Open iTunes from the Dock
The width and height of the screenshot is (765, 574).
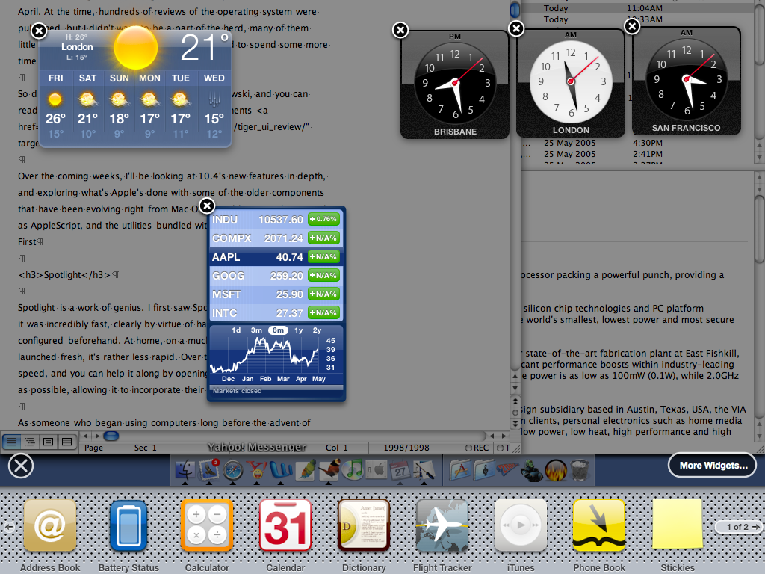pos(353,469)
